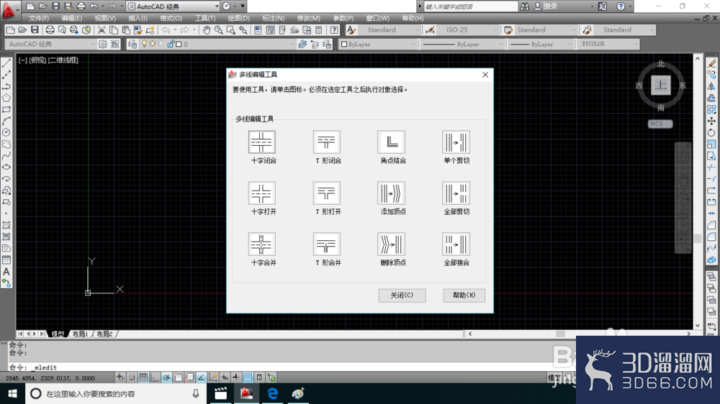Select the T形打开 open tee tool
720x404 pixels.
(326, 193)
